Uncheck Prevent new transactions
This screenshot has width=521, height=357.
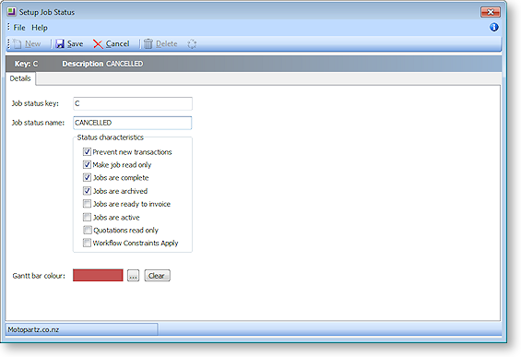point(87,152)
